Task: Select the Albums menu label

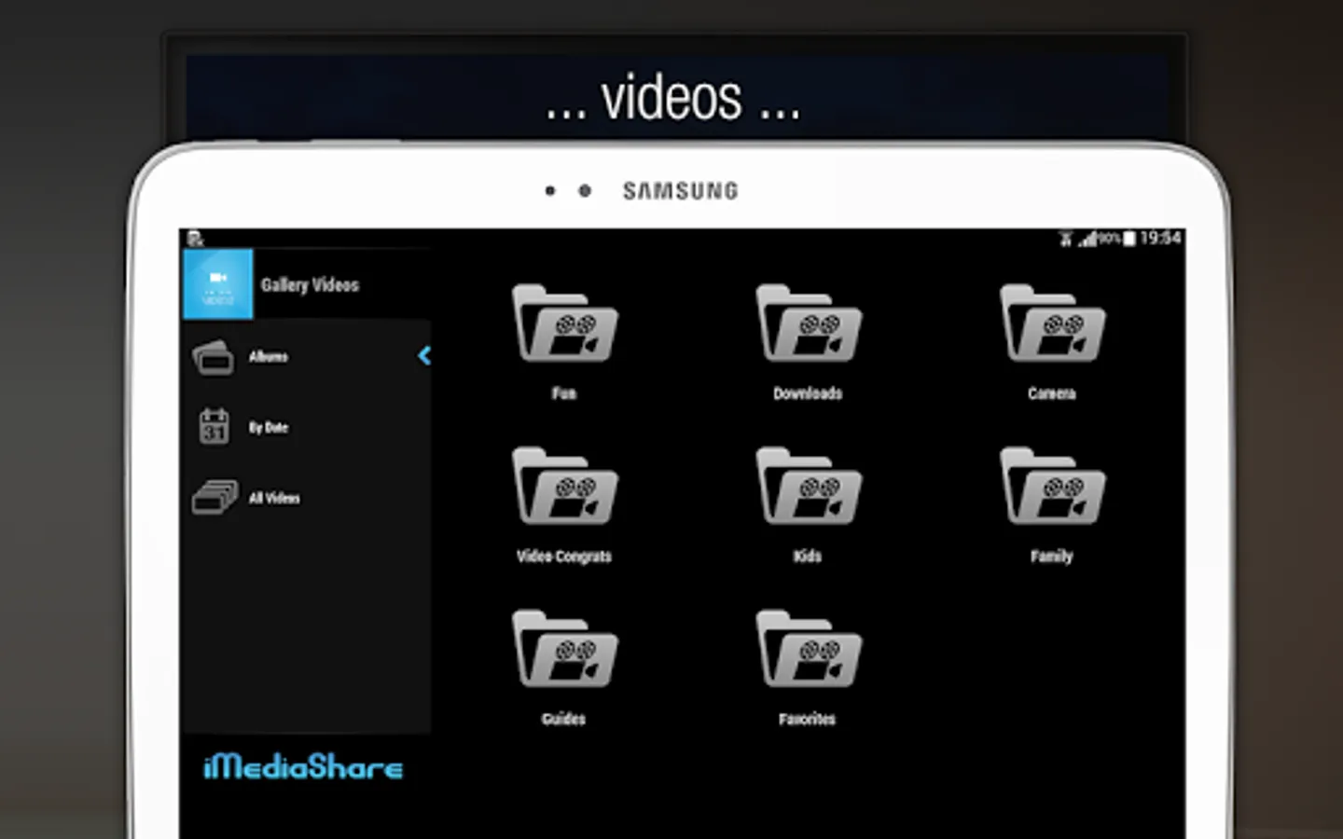Action: coord(269,357)
